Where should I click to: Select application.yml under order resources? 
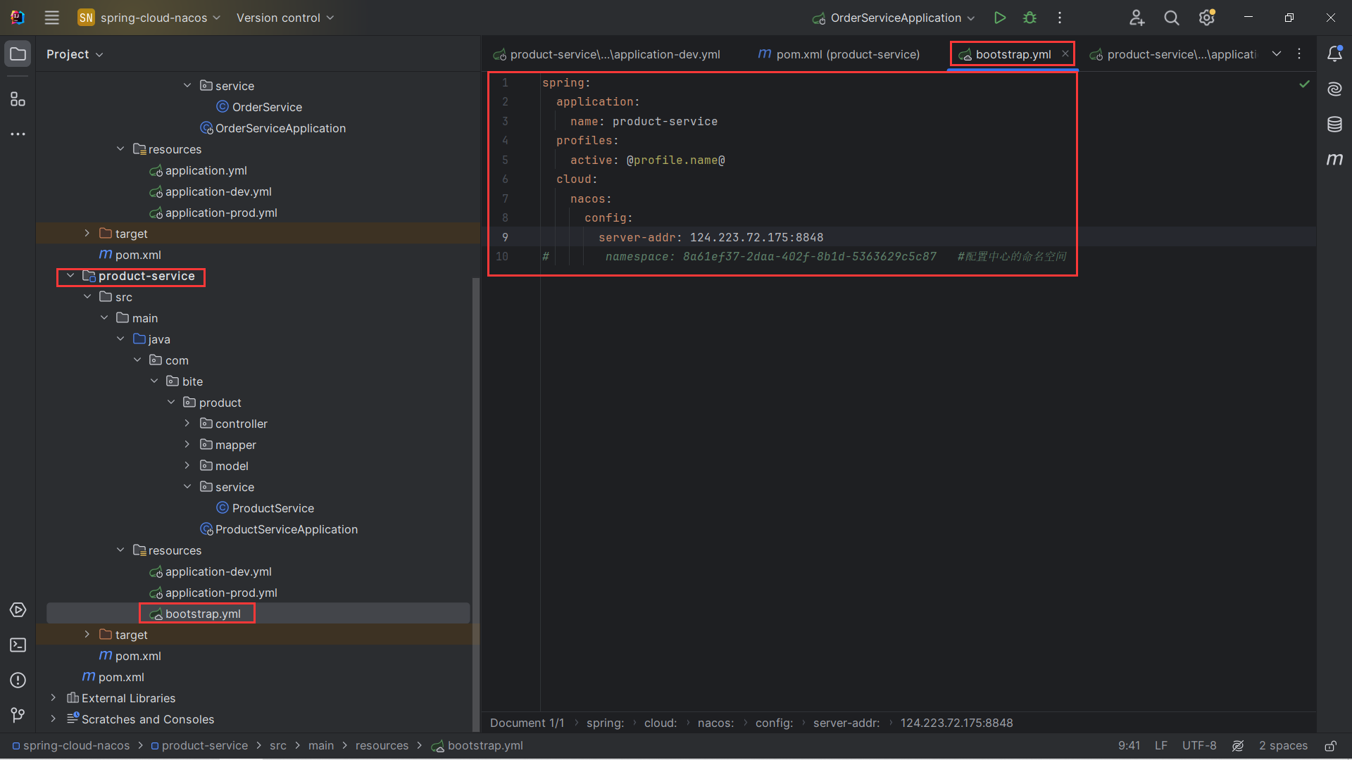[198, 170]
